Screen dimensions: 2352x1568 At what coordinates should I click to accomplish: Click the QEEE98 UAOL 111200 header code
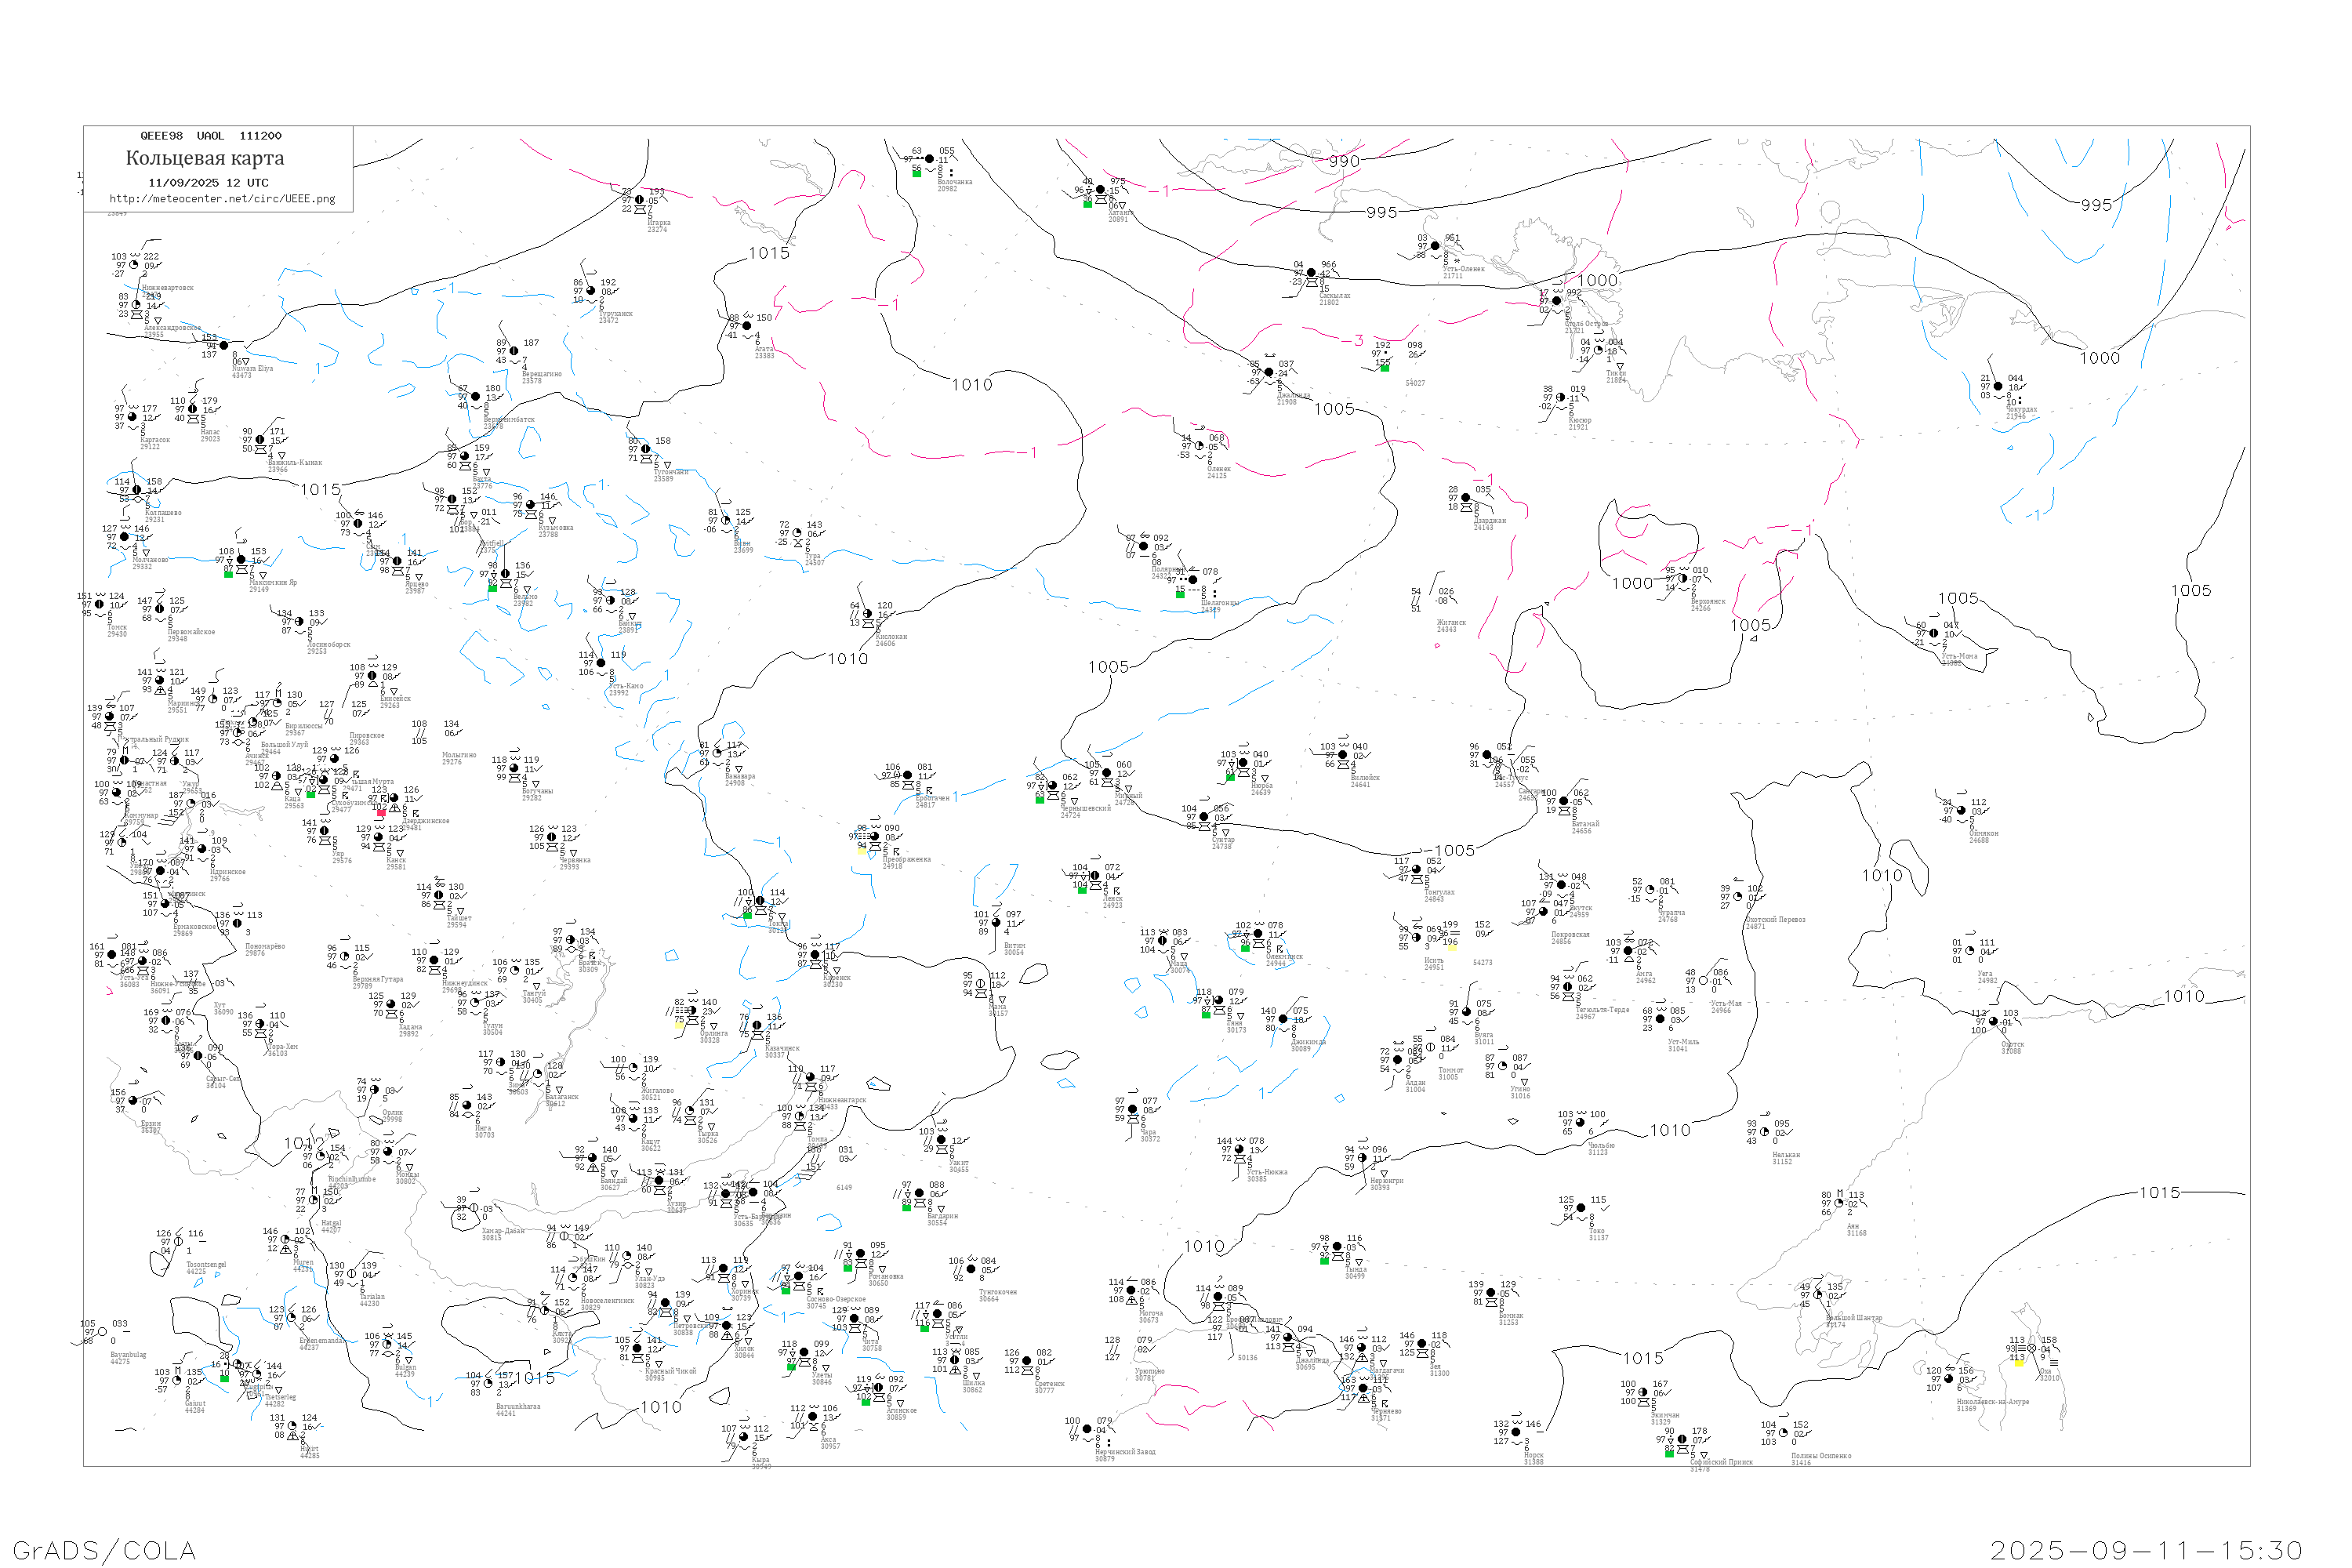tap(211, 136)
